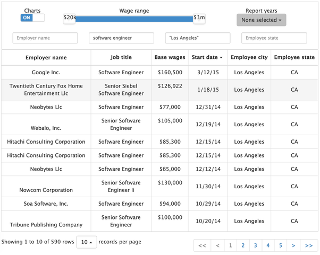Click the 3/12/15 start date cell
Image resolution: width=320 pixels, height=255 pixels.
208,73
